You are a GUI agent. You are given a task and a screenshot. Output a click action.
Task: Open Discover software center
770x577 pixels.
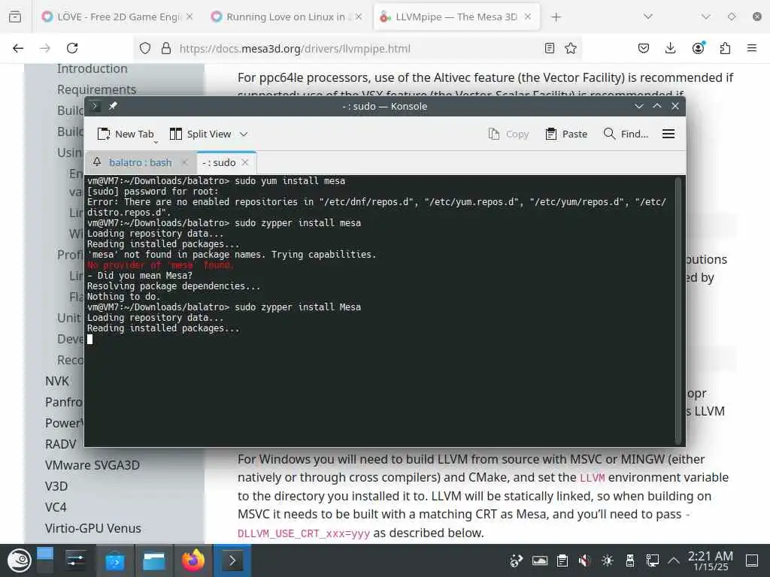tap(114, 560)
